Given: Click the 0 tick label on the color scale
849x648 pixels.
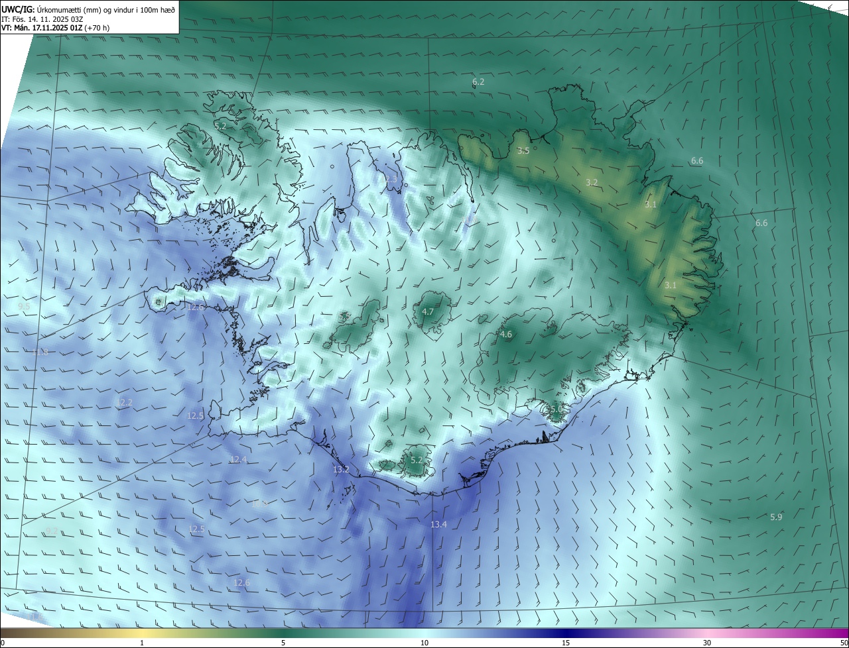Looking at the screenshot, I should click(3, 643).
